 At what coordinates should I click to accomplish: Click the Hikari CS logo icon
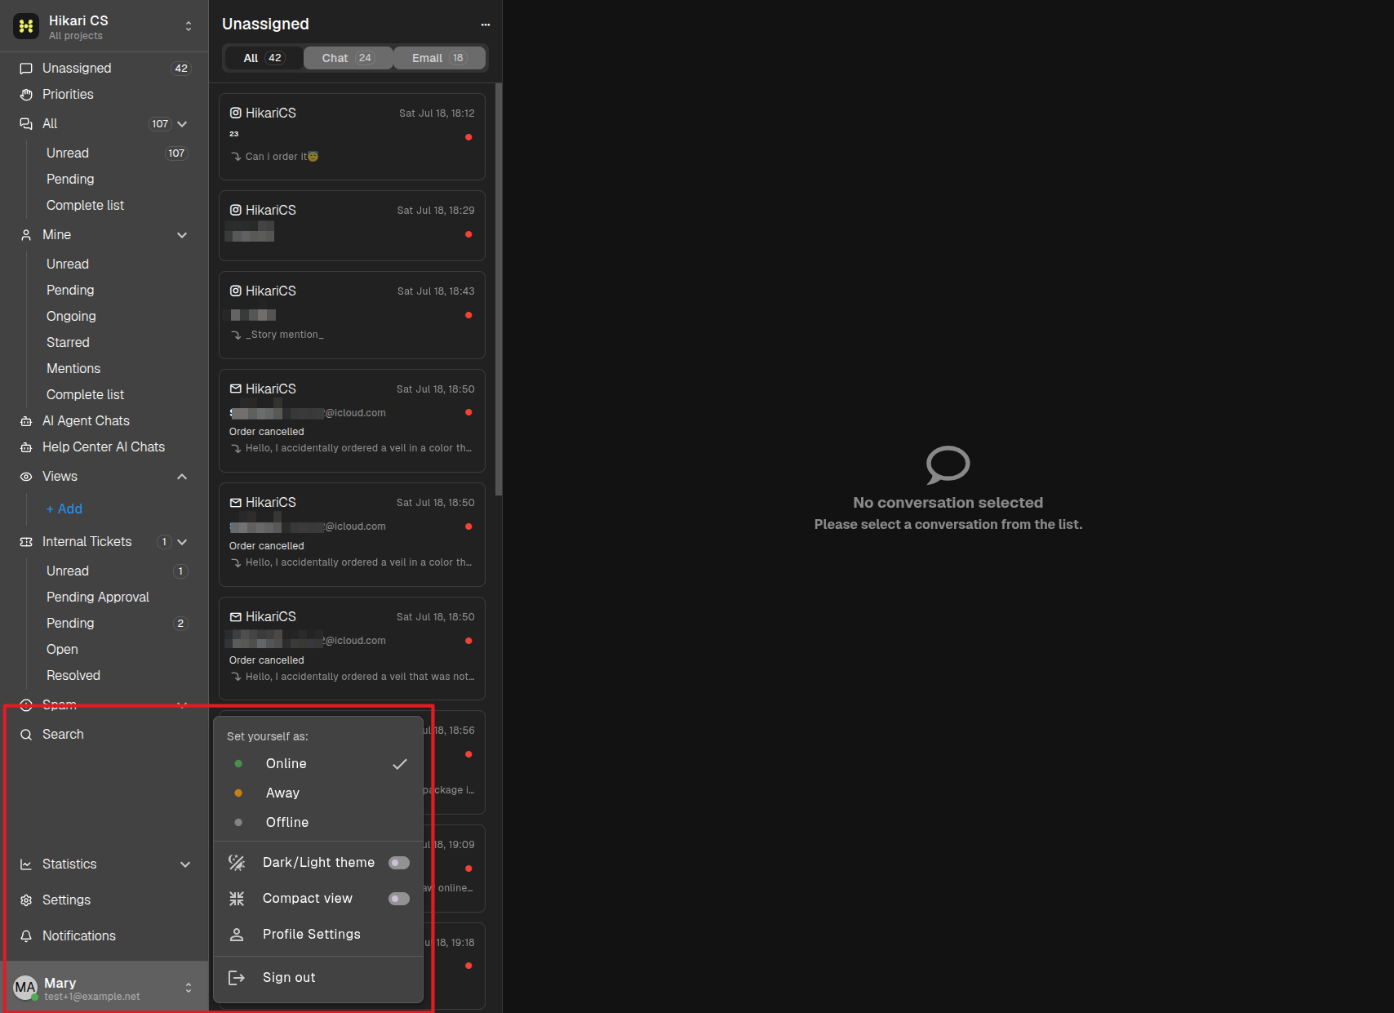26,26
